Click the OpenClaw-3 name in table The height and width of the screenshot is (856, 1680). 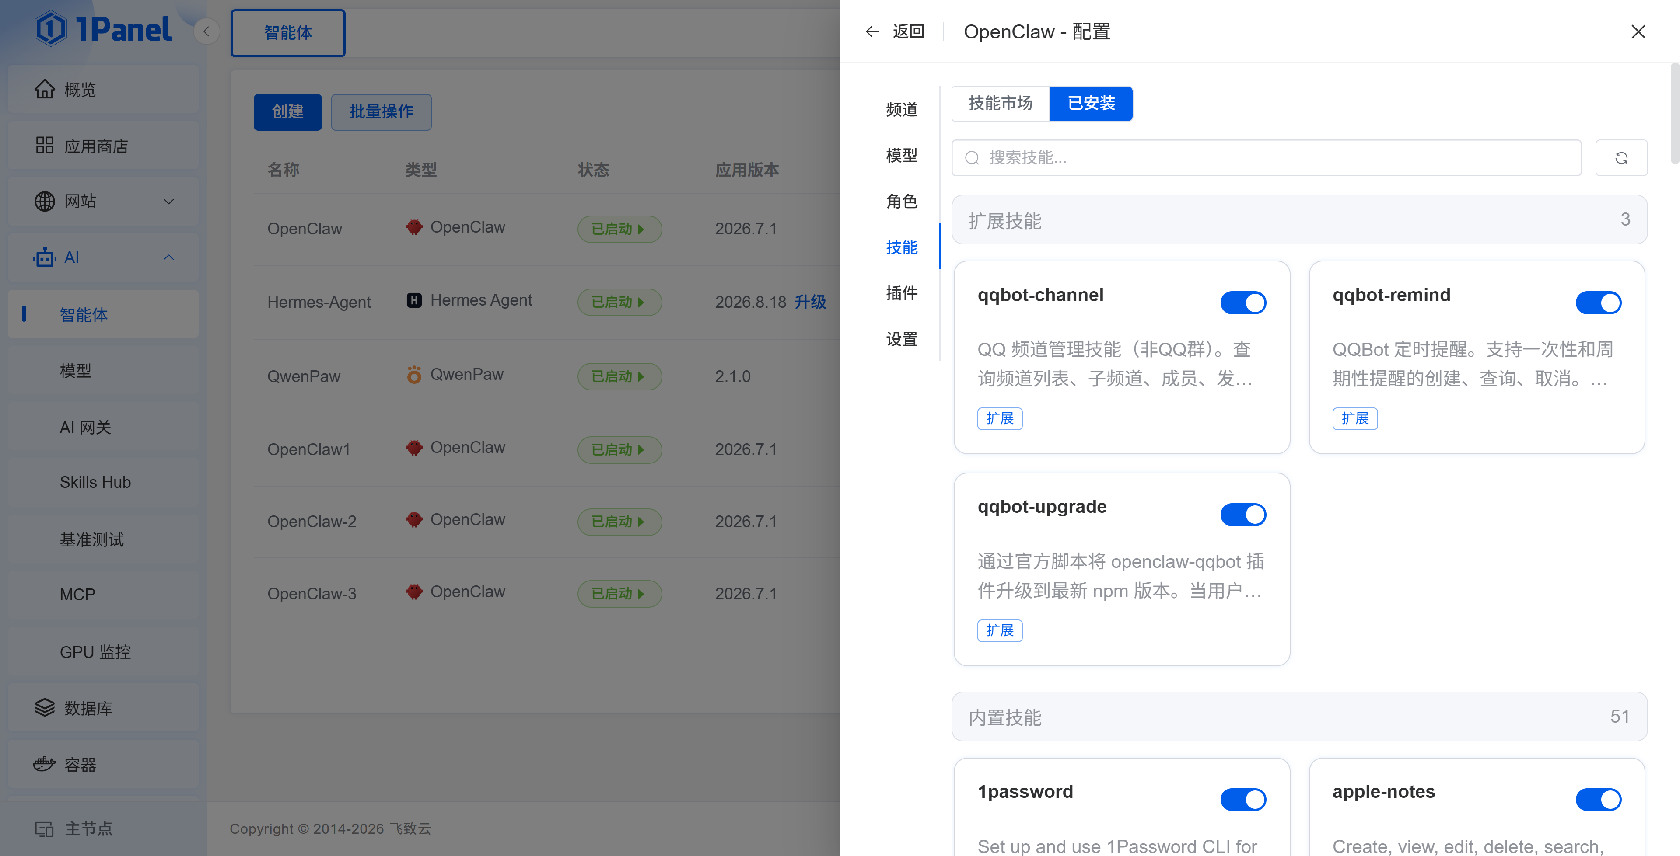[312, 594]
